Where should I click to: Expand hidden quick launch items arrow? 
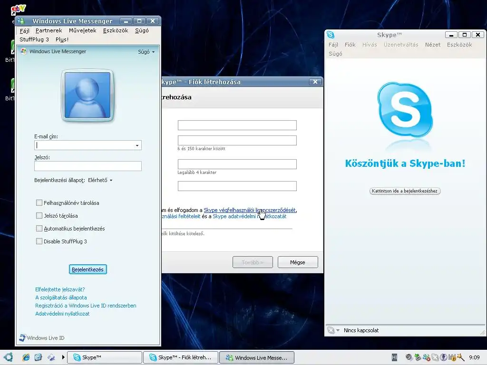[63, 357]
